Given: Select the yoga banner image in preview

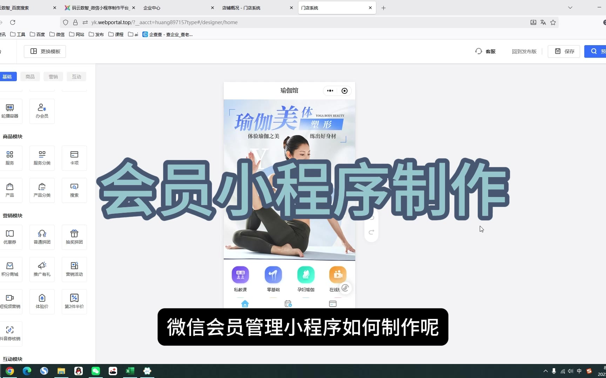Looking at the screenshot, I should tap(289, 180).
